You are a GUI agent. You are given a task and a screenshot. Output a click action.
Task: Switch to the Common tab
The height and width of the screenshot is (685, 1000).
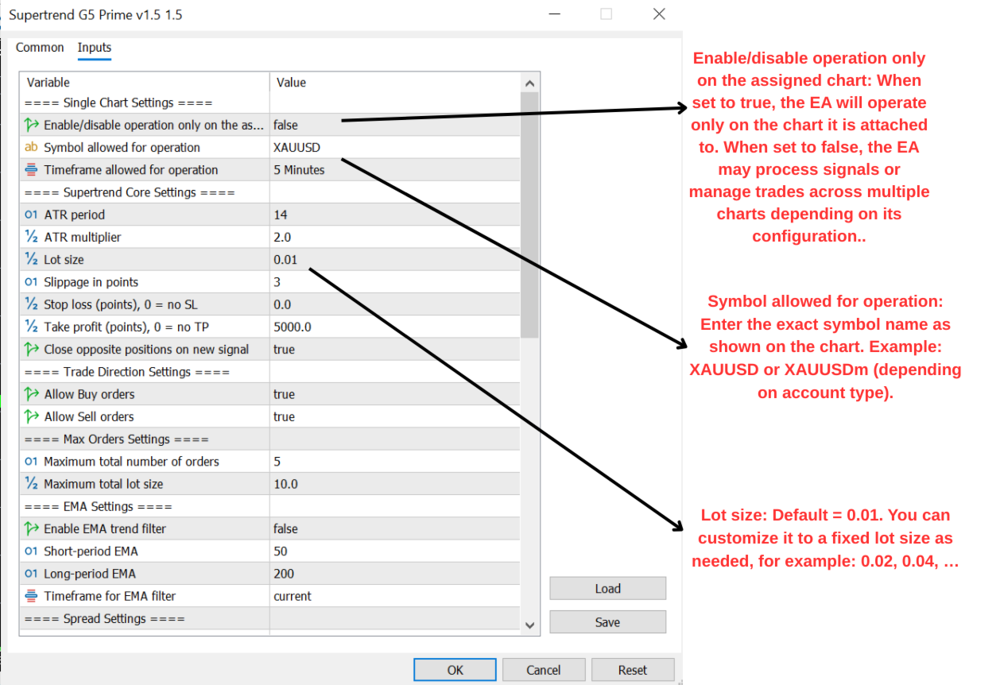coord(40,48)
